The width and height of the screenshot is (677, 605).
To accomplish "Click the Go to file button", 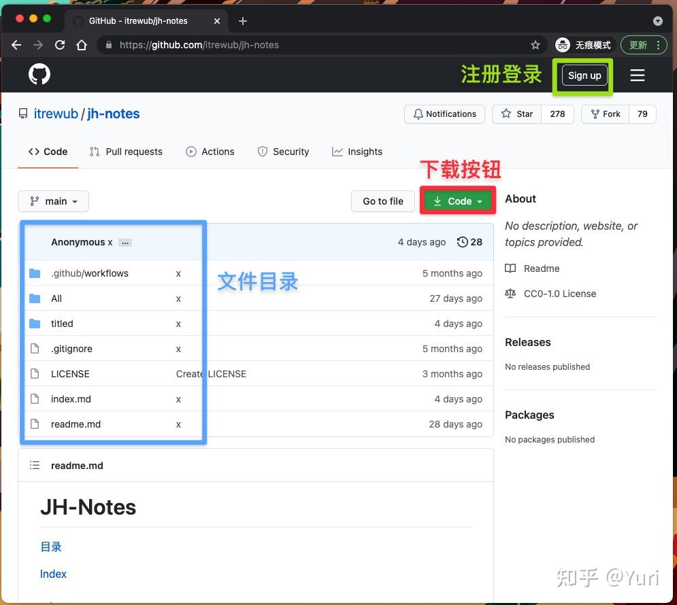I will [x=383, y=201].
